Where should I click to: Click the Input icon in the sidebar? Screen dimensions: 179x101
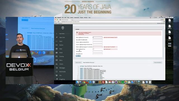[x=56, y=41]
